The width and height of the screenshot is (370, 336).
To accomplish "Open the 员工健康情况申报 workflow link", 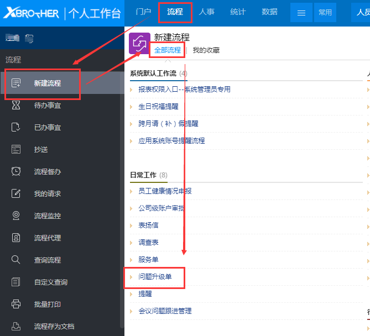I will click(x=165, y=191).
